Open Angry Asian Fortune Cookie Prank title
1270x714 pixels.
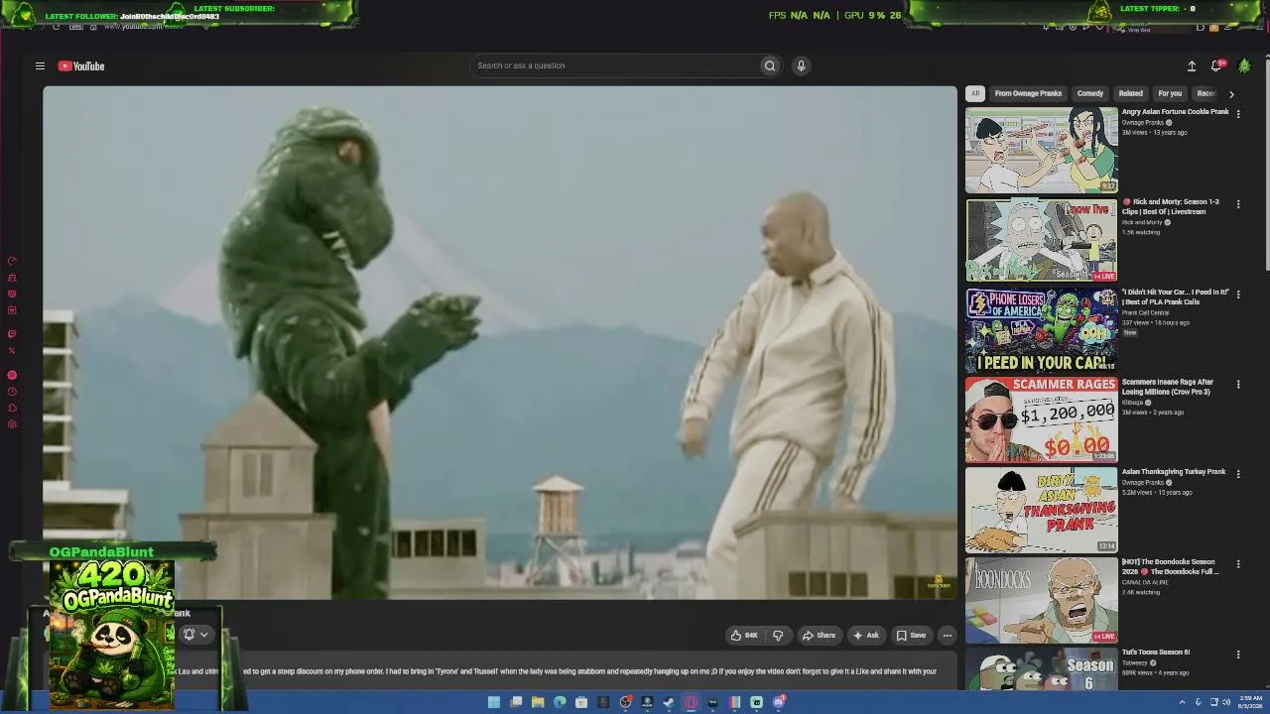[1175, 112]
